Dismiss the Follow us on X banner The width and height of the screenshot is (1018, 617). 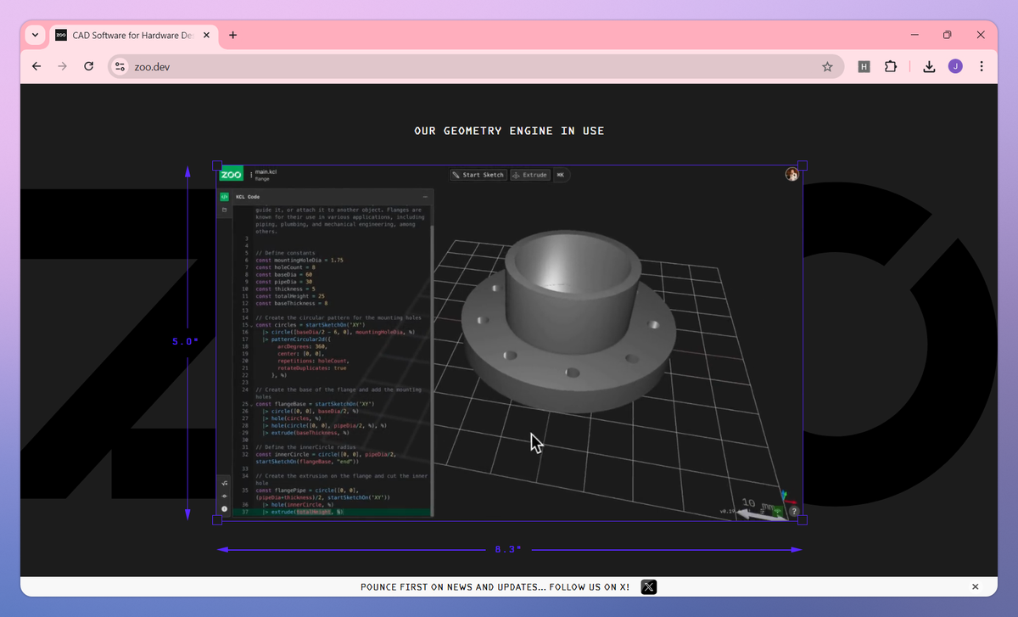click(x=975, y=586)
